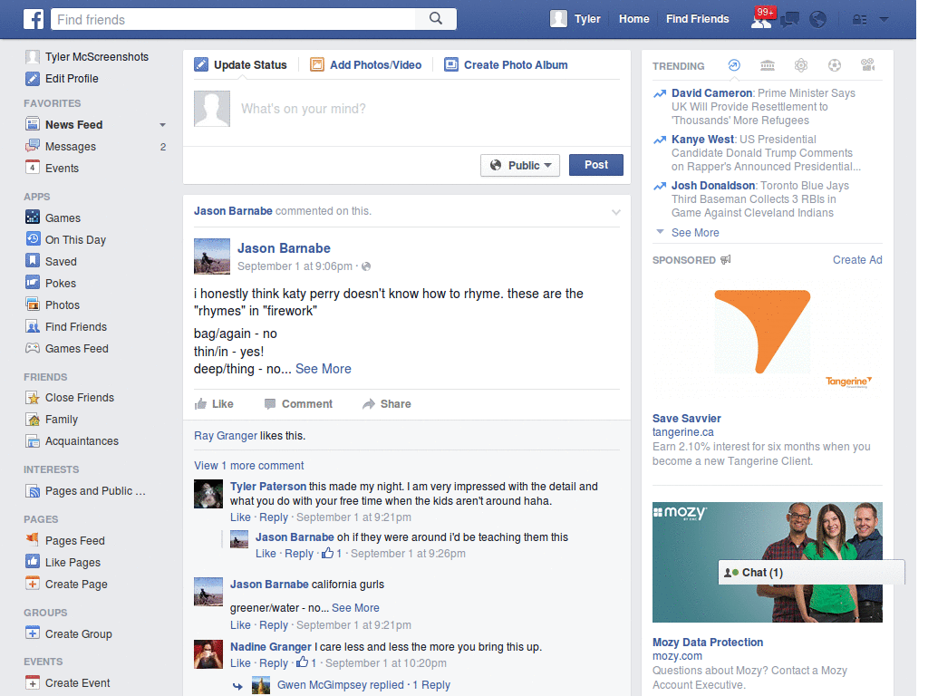Expand Gwen McGimpsey replied thread
The image size is (928, 696).
[363, 685]
